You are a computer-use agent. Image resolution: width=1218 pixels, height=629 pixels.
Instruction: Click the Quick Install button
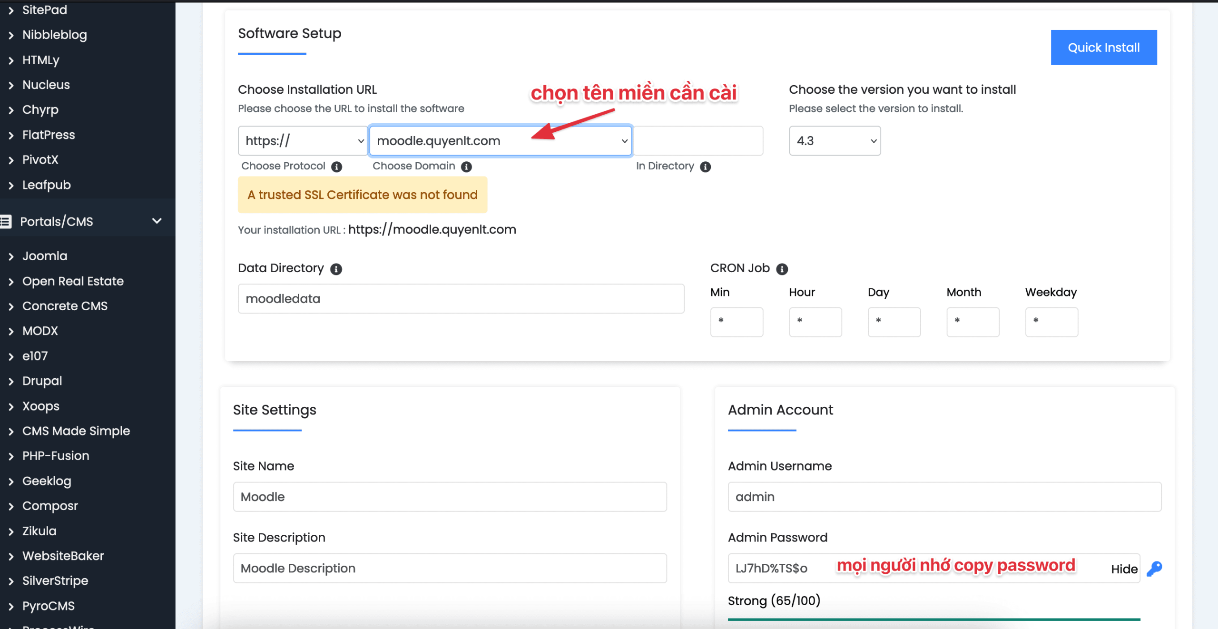(1103, 48)
